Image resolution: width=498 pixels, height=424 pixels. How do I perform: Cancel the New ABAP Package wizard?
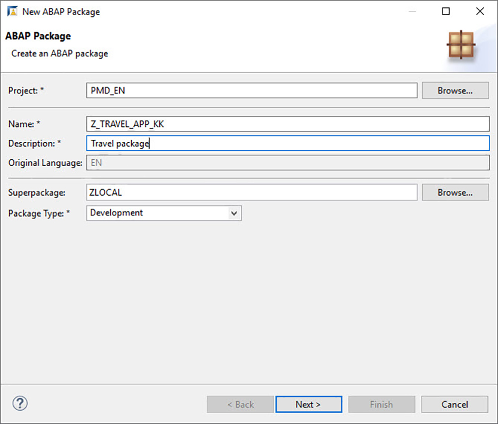(454, 404)
